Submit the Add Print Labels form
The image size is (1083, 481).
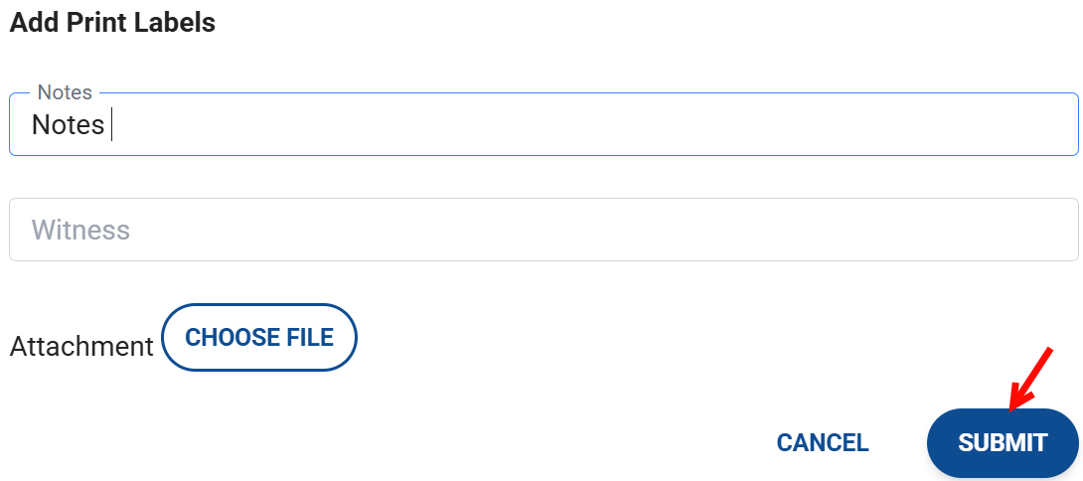coord(1002,442)
